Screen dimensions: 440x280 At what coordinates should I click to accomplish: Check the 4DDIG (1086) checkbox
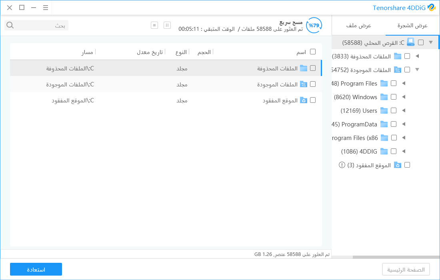coord(394,151)
